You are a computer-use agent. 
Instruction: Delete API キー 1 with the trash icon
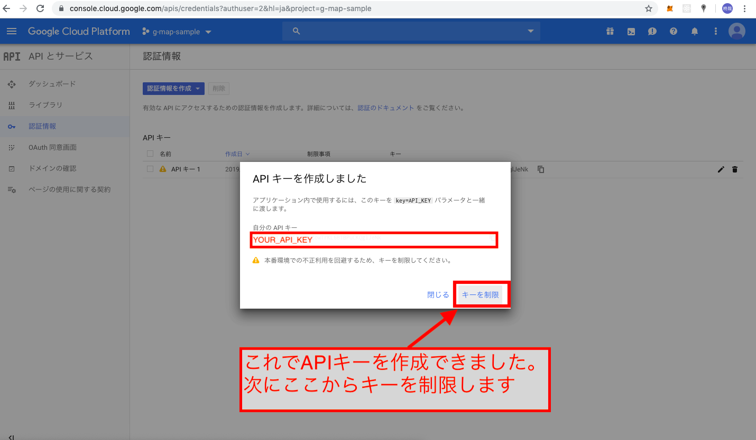pyautogui.click(x=735, y=169)
